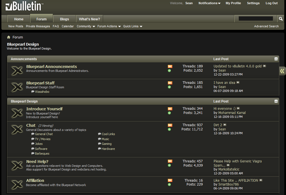Click the green checkmark for Chat forum
Image resolution: width=286 pixels, height=195 pixels.
170,129
